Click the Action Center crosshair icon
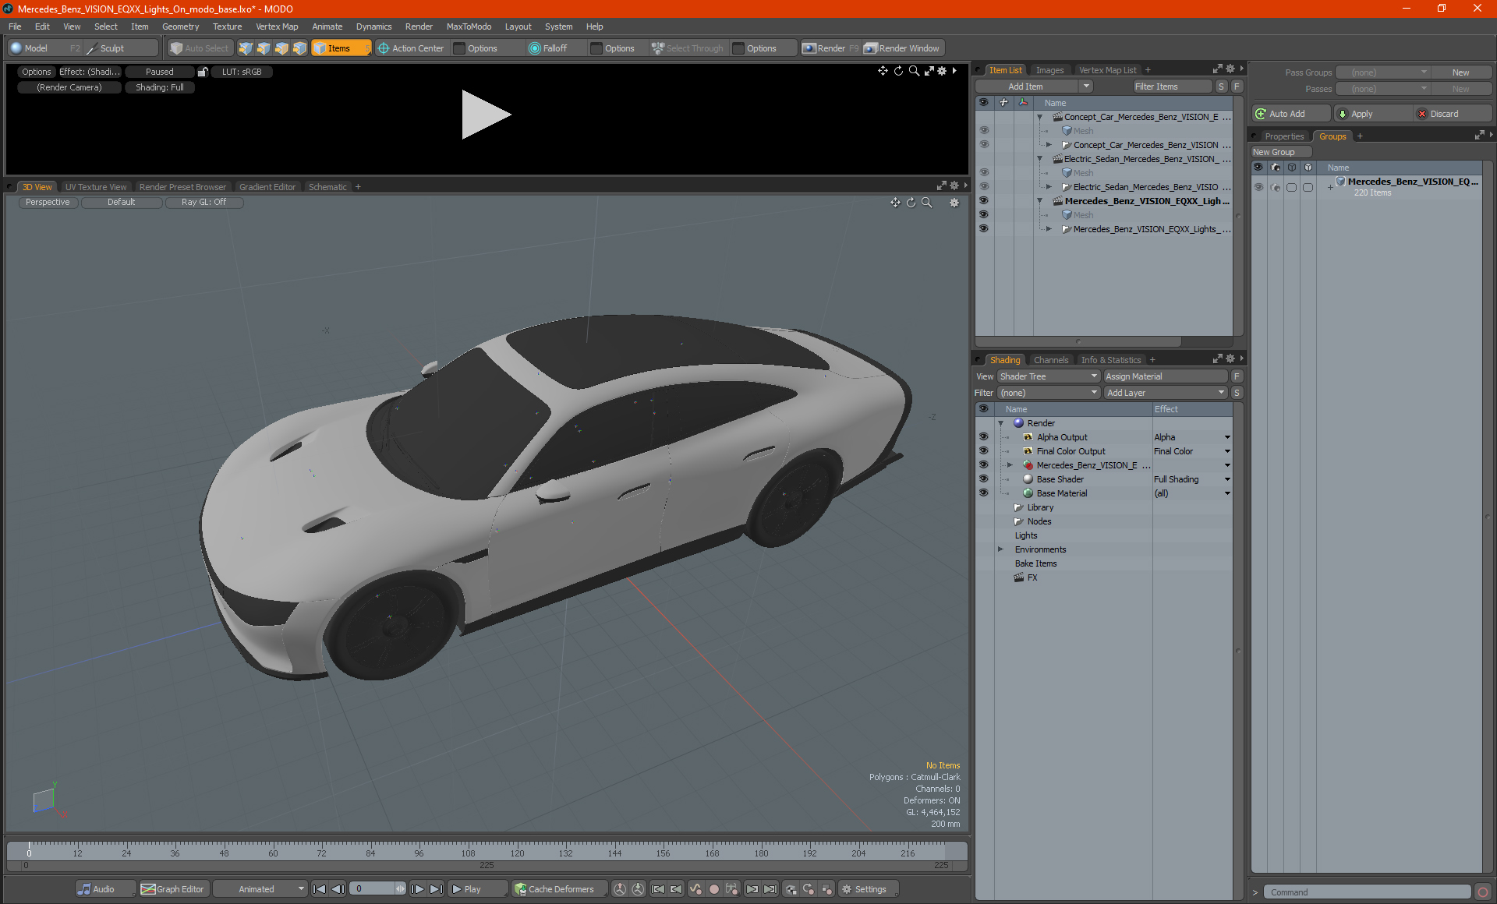 (x=383, y=48)
